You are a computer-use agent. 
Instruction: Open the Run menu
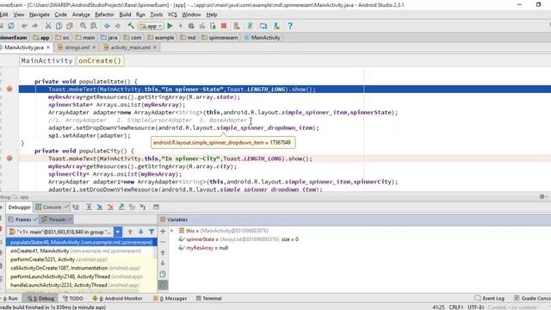(x=140, y=15)
